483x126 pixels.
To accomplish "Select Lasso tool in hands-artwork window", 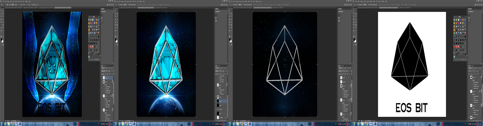I will pos(1,13).
